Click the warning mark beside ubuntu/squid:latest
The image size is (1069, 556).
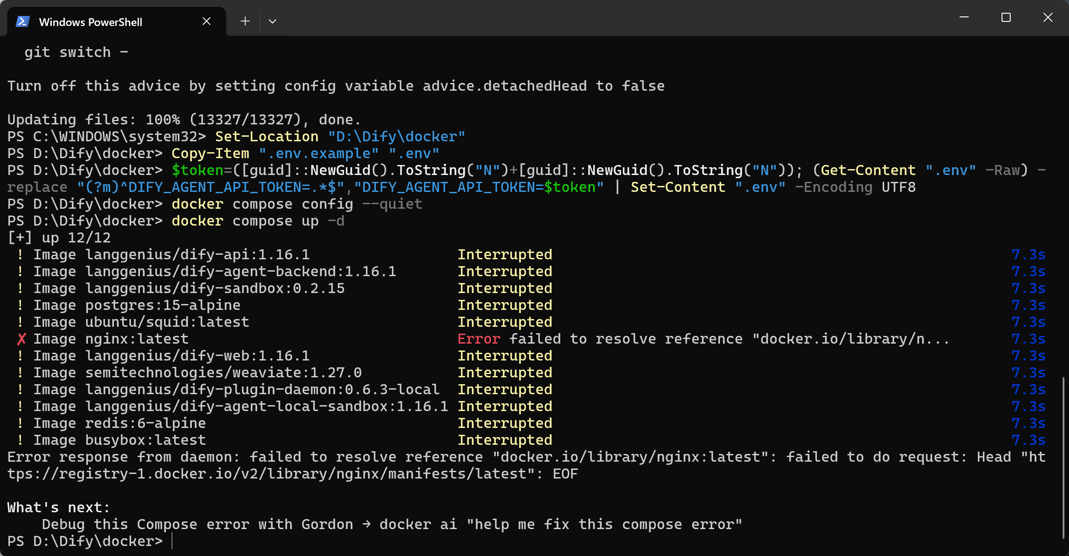(x=20, y=322)
